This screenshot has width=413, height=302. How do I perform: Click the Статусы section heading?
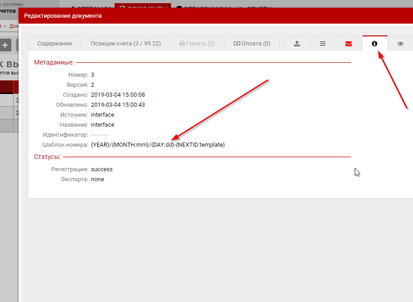[47, 157]
